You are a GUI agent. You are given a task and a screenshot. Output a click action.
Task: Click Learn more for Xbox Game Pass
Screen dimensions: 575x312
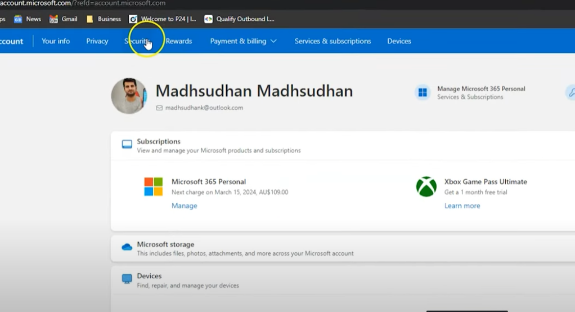pyautogui.click(x=462, y=206)
